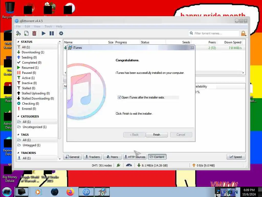
Task: Click the red Delete torrent trash icon
Action: point(34,33)
